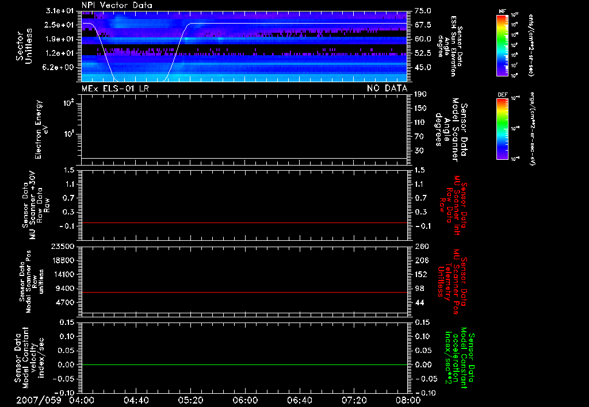The height and width of the screenshot is (407, 589).
Task: Click the 05:20 time axis label
Action: click(x=190, y=400)
